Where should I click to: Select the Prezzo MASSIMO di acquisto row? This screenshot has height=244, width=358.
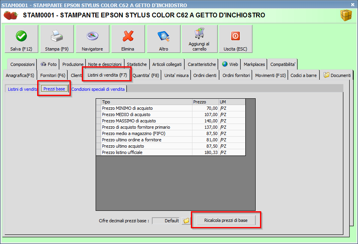coord(171,121)
